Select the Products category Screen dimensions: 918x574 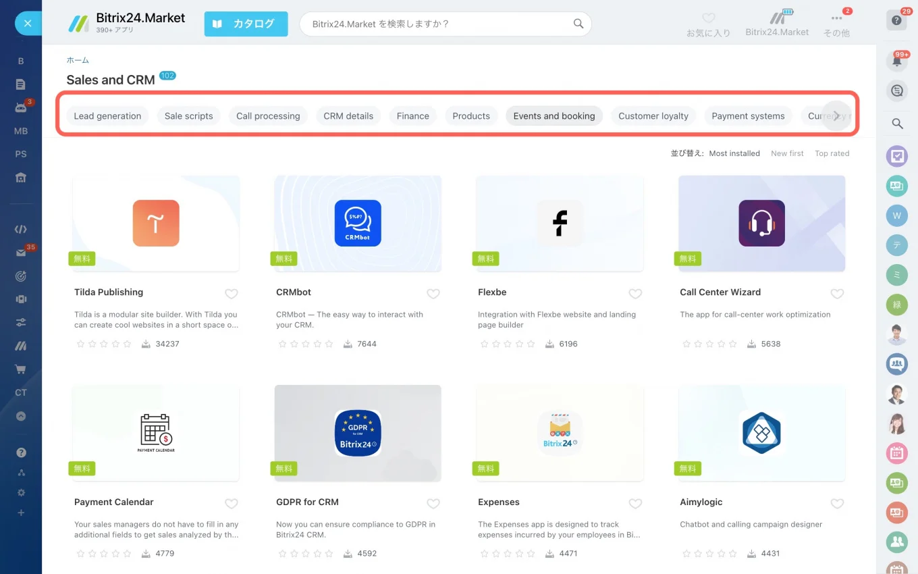[x=471, y=116]
